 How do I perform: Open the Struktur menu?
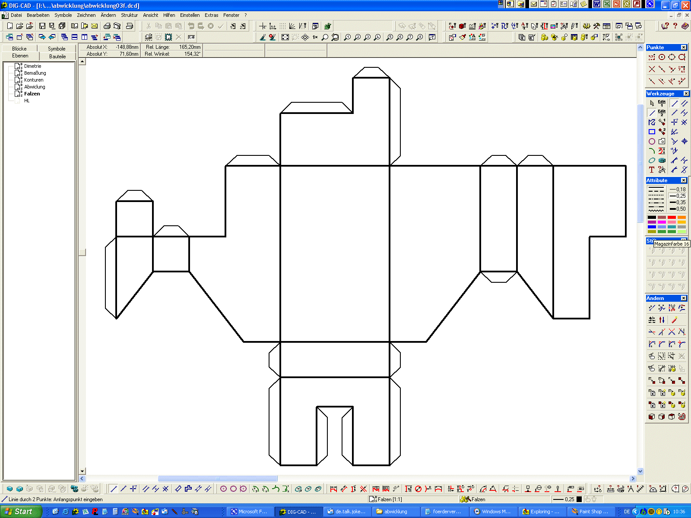pos(129,15)
